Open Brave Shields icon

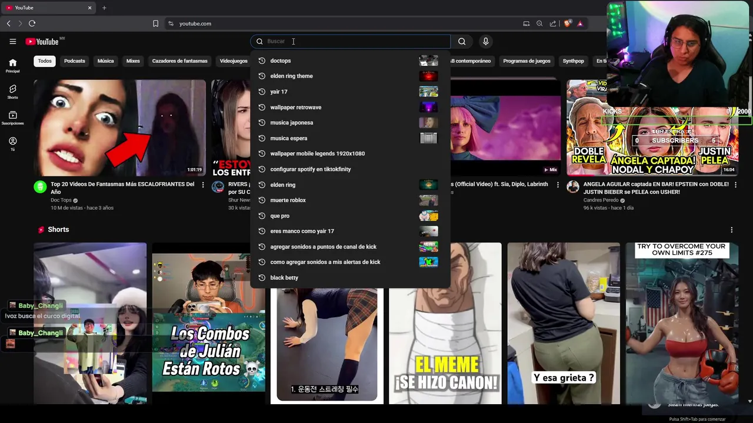tap(567, 23)
